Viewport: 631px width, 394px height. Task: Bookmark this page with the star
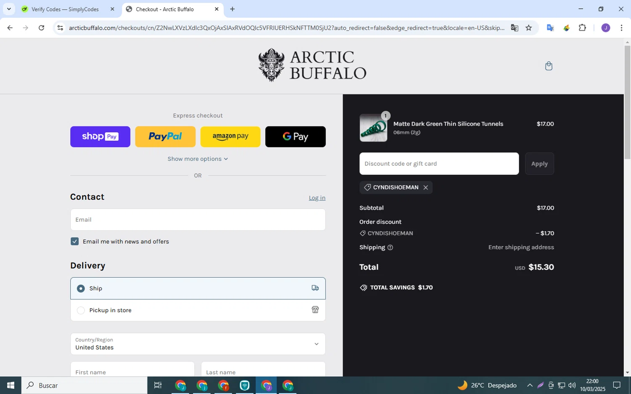[529, 28]
